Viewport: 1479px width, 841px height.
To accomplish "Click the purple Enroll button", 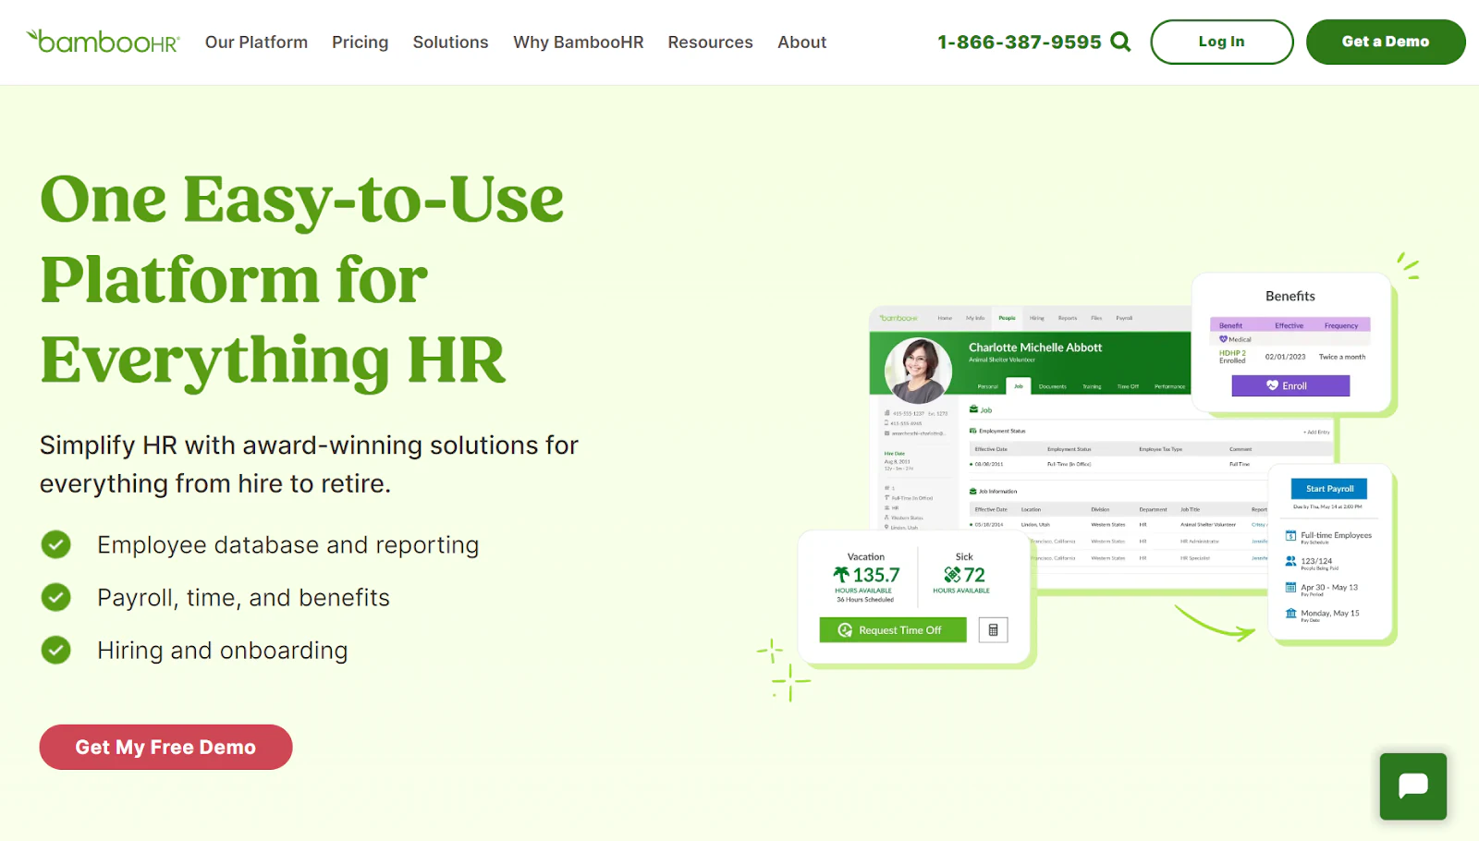I will coord(1290,385).
